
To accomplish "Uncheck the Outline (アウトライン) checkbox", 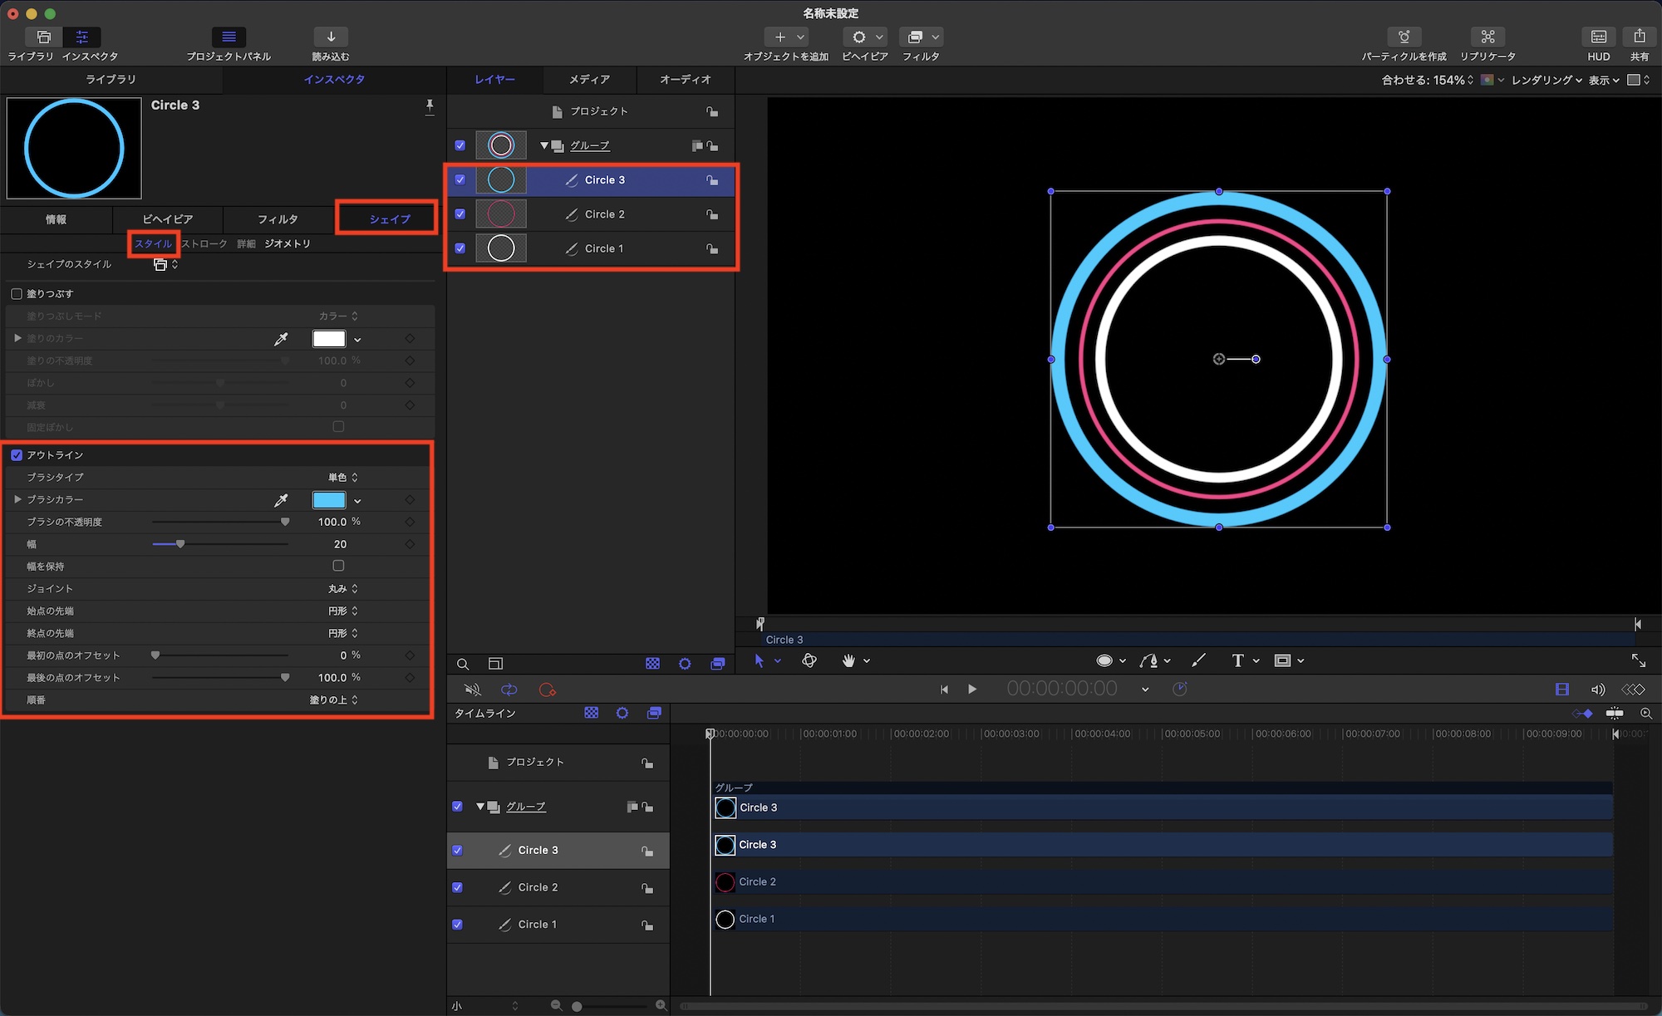I will (17, 455).
